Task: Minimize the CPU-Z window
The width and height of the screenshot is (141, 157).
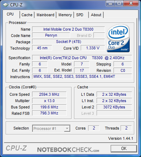Action: coord(110,3)
